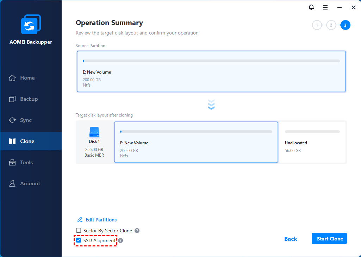
Task: Click the Unallocated 56.00 GB space block
Action: [x=312, y=143]
